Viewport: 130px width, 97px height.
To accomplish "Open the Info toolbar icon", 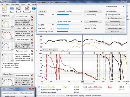I will pos(34,10).
